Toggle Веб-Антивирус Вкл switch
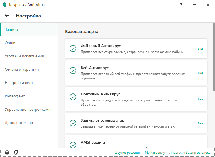The width and height of the screenshot is (215, 157). [x=200, y=73]
